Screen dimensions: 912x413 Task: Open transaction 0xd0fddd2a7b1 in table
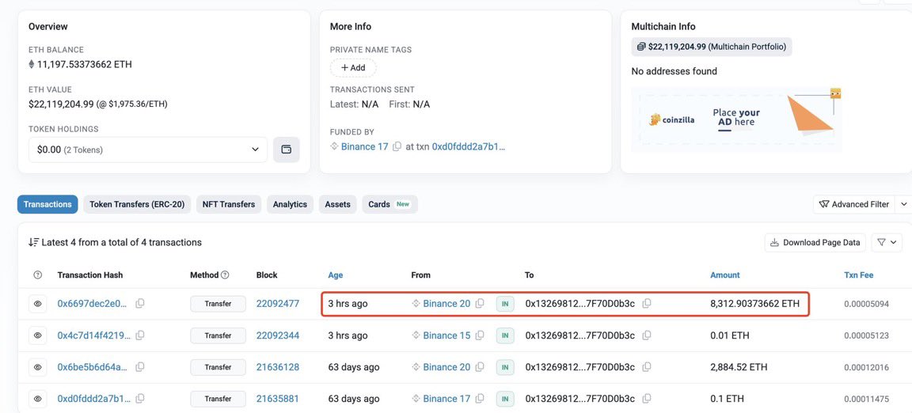coord(93,399)
